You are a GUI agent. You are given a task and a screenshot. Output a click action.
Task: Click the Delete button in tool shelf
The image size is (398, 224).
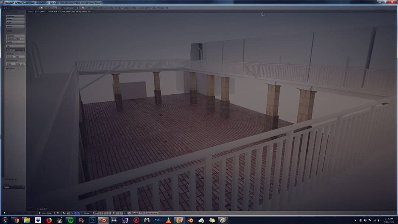pyautogui.click(x=15, y=42)
